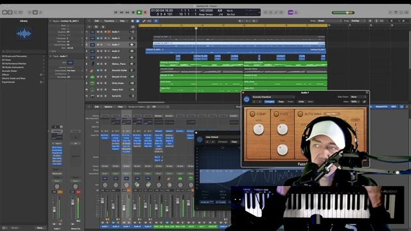Click the Stop transport button
This screenshot has height=231, width=411.
pyautogui.click(x=133, y=12)
